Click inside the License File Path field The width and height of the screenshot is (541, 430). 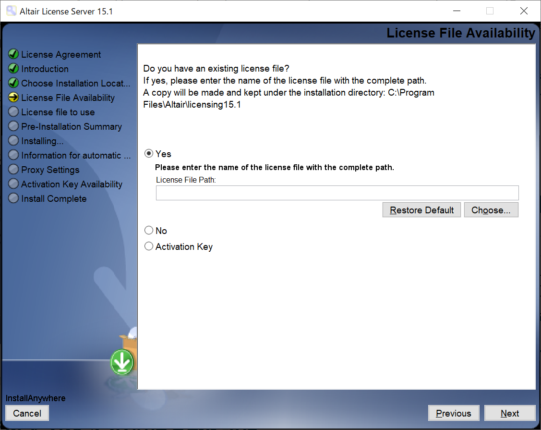point(337,193)
